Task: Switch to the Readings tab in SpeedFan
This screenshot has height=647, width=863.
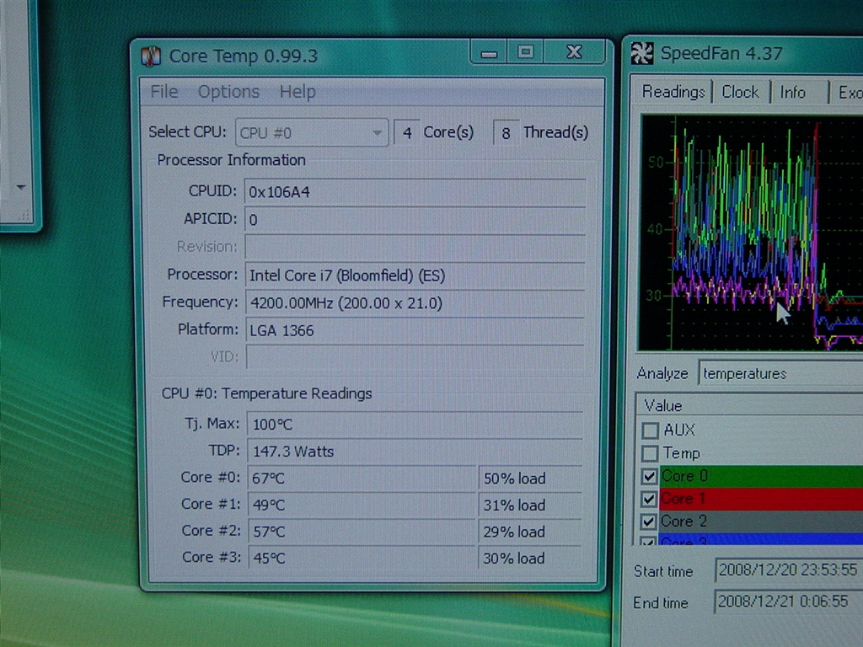Action: pos(673,92)
